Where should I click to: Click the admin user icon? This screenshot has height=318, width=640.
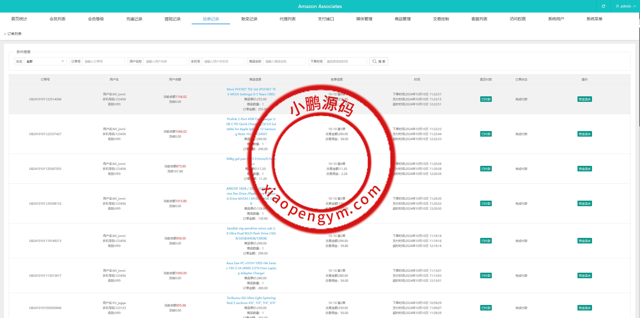pyautogui.click(x=617, y=6)
